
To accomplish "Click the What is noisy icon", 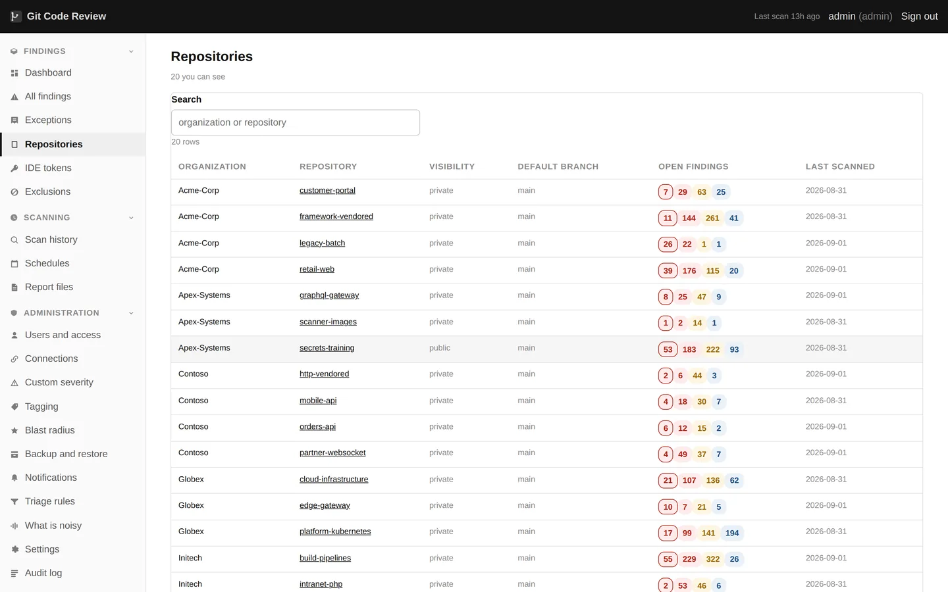I will pyautogui.click(x=14, y=526).
